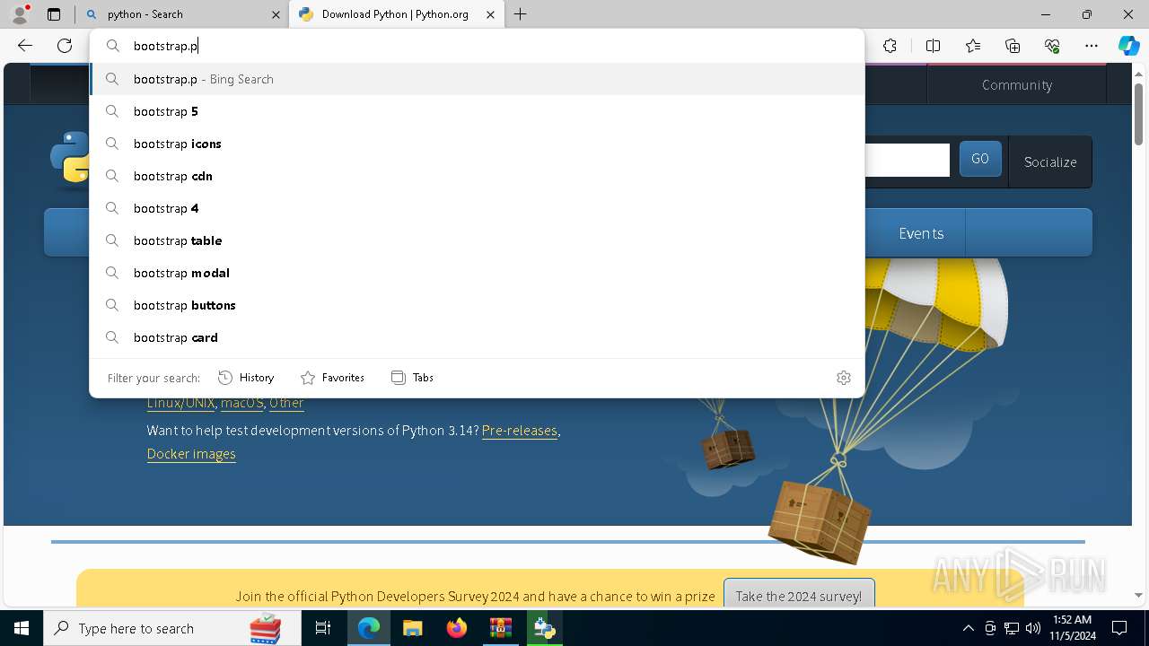Click the page vertical scrollbar thumb

click(1139, 112)
